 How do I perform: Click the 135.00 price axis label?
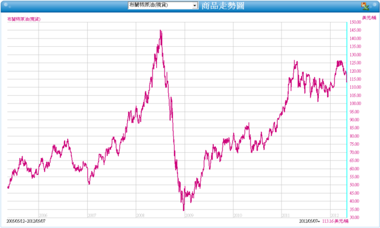click(x=355, y=46)
